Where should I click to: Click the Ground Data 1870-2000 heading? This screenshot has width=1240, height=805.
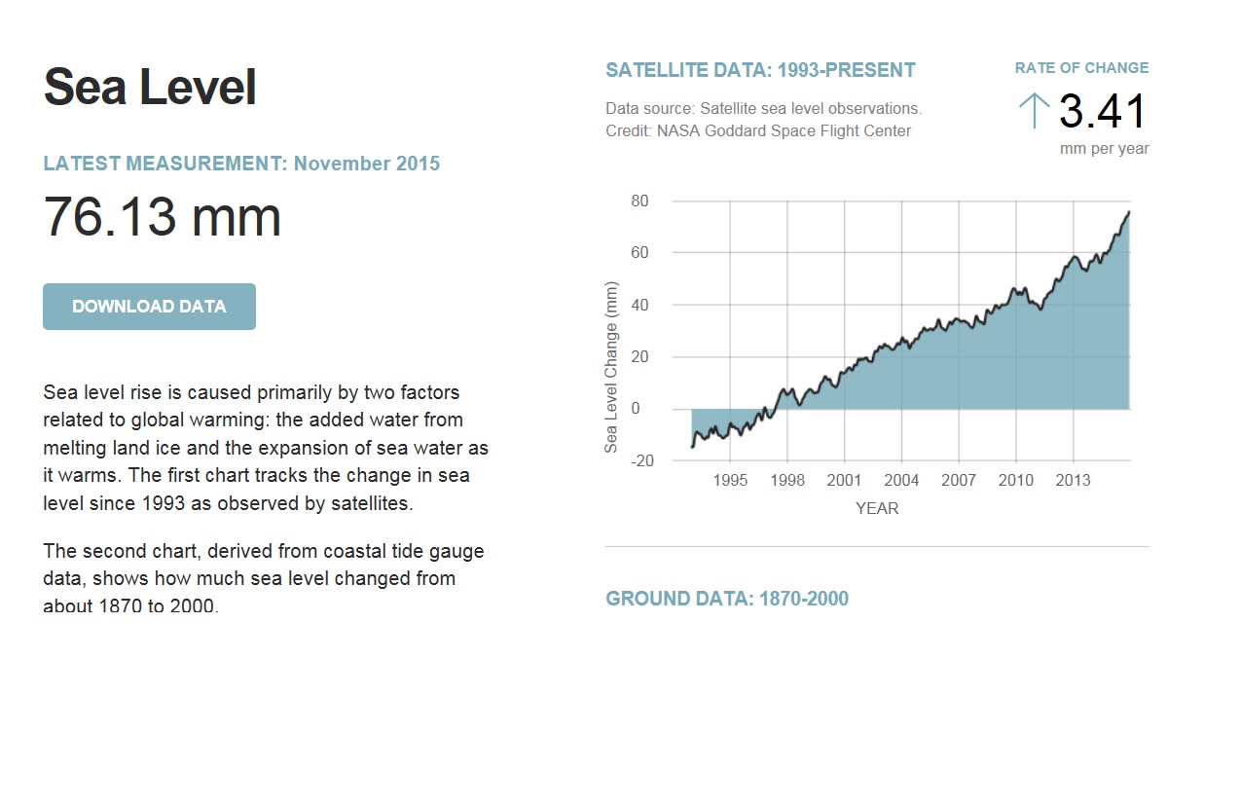pyautogui.click(x=727, y=599)
